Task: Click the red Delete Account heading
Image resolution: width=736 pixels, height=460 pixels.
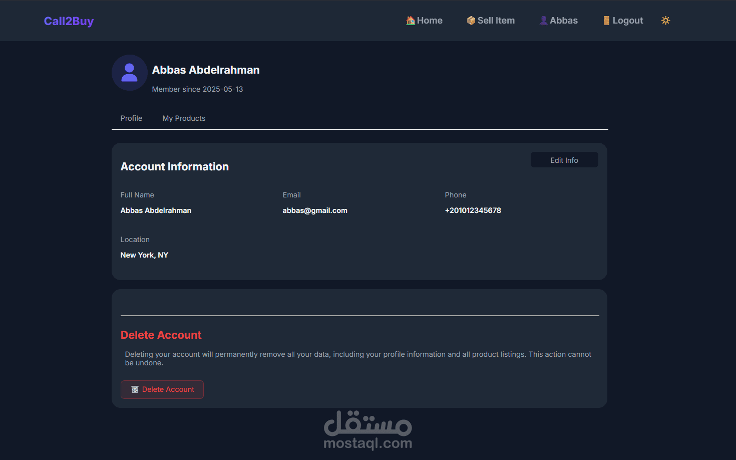Action: tap(161, 335)
